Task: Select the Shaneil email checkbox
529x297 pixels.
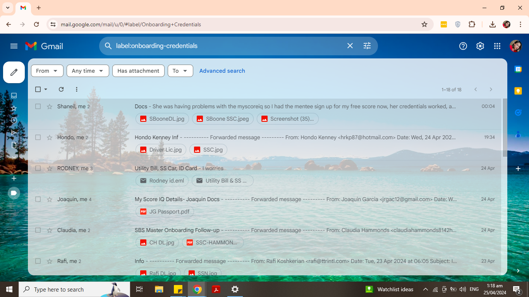Action: 38,106
